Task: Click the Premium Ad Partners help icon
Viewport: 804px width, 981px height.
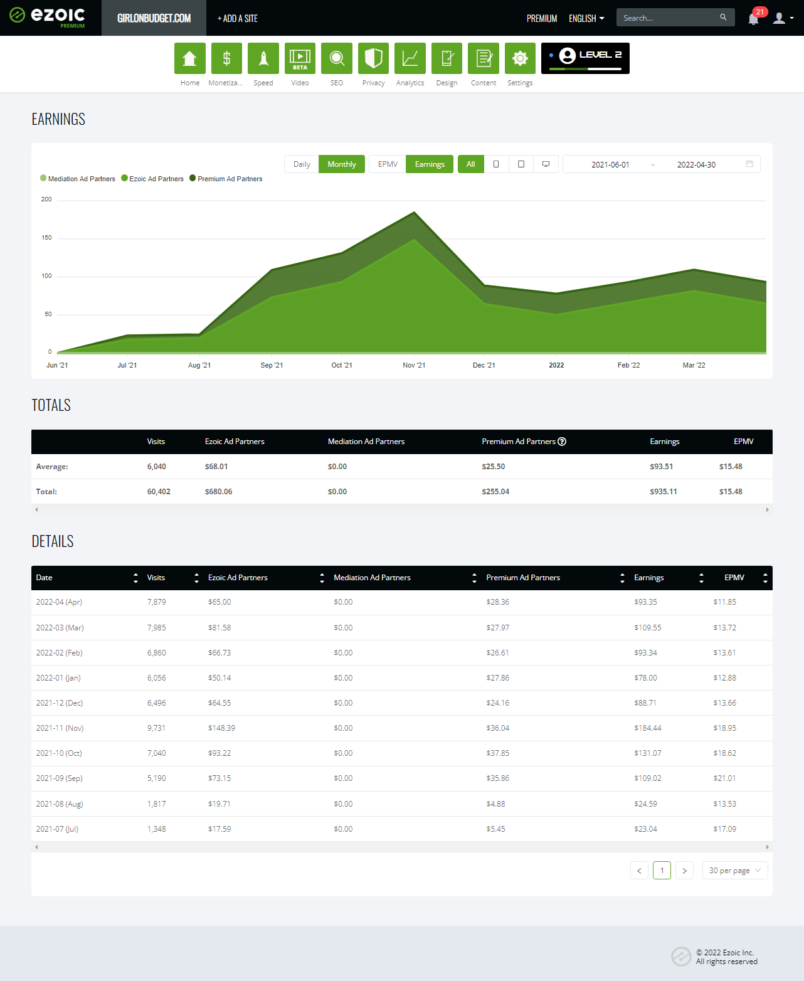Action: (x=562, y=442)
